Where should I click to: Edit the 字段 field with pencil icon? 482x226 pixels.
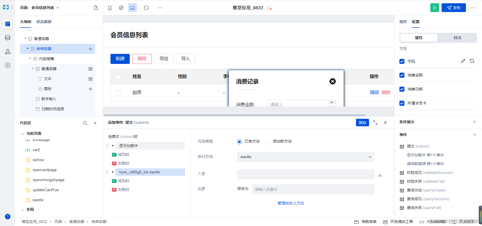(463, 61)
